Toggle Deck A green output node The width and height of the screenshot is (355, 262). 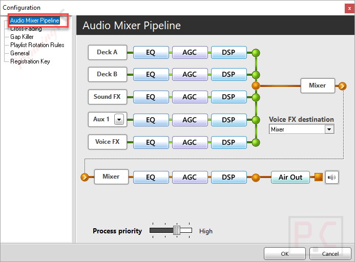tap(256, 53)
